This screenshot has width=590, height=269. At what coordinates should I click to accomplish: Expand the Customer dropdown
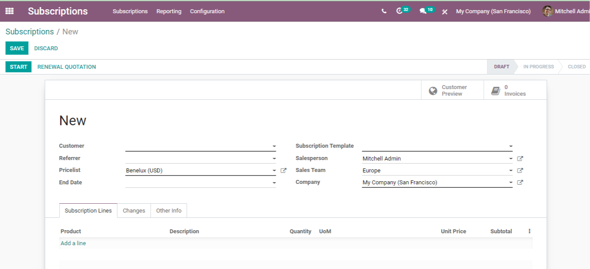[274, 146]
